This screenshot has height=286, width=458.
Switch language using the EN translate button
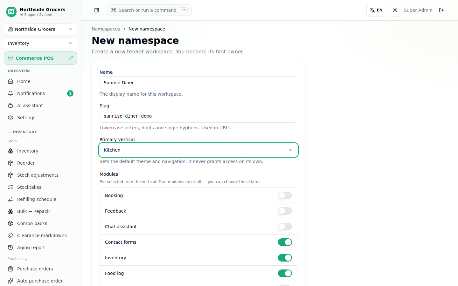[x=376, y=10]
